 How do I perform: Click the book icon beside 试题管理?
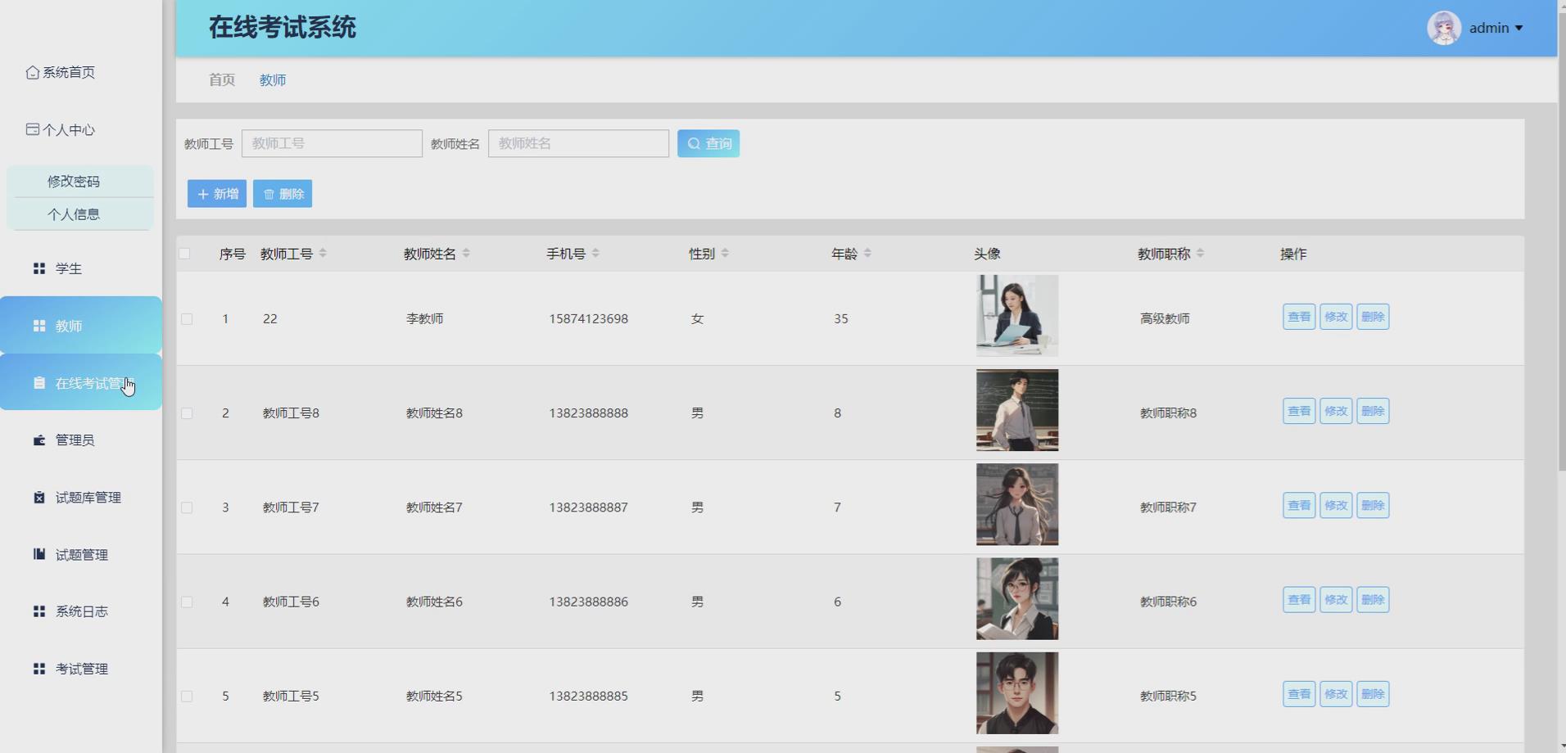click(x=38, y=554)
